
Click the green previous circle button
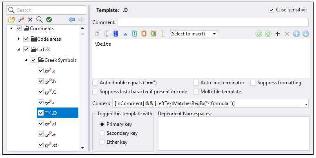(x=259, y=34)
